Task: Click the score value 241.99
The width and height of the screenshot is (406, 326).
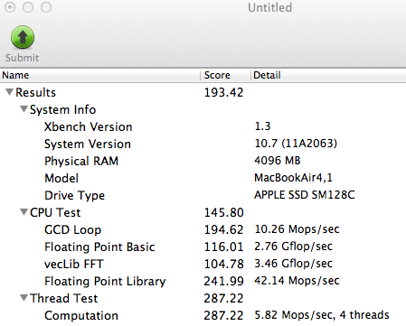Action: tap(223, 281)
